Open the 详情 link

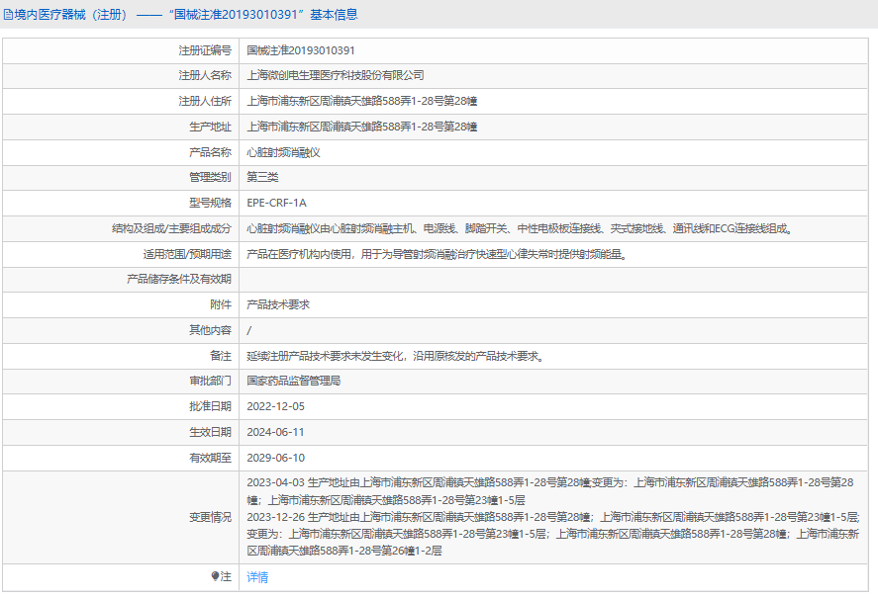point(257,576)
